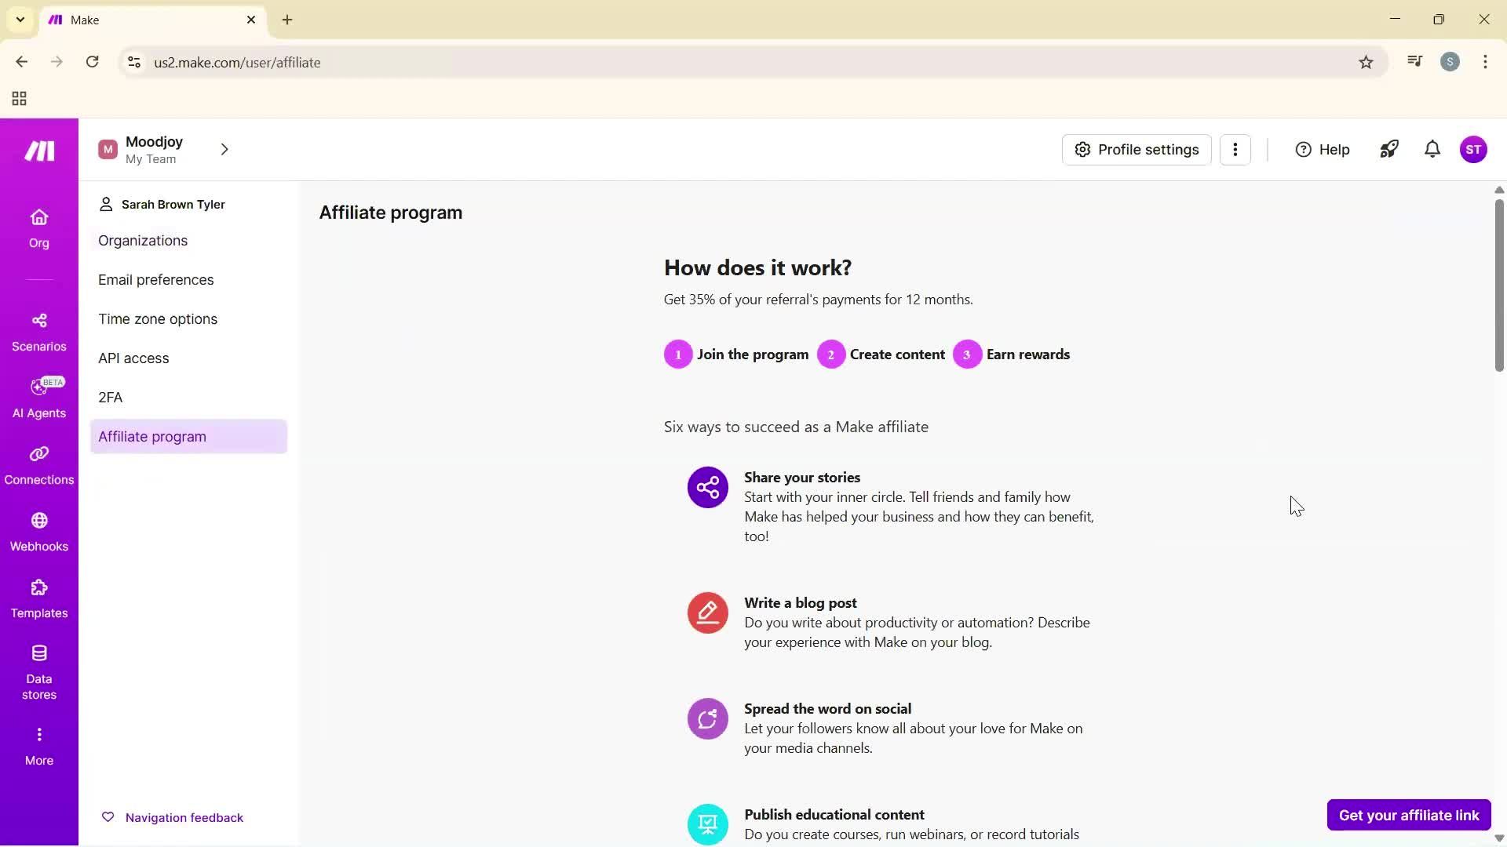This screenshot has width=1507, height=847.
Task: Select the 2FA menu item
Action: point(110,398)
